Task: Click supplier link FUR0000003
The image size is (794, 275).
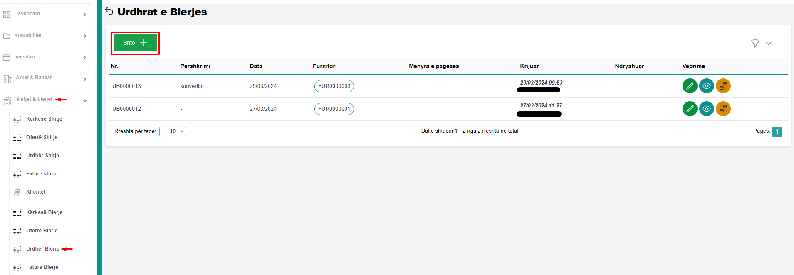Action: 334,86
